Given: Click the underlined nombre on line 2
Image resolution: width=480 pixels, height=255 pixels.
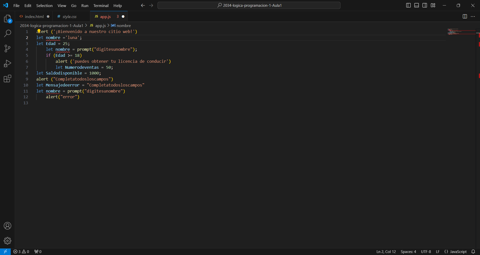Looking at the screenshot, I should [x=53, y=37].
